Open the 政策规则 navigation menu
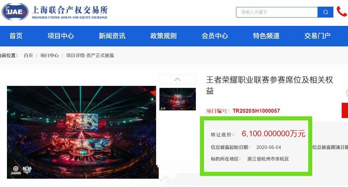348x187 pixels. tap(163, 36)
